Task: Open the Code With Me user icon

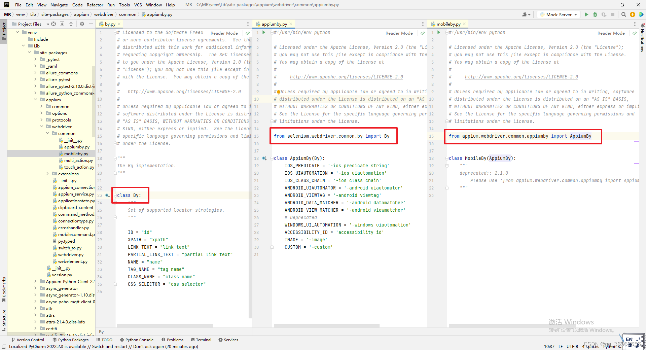Action: (526, 14)
